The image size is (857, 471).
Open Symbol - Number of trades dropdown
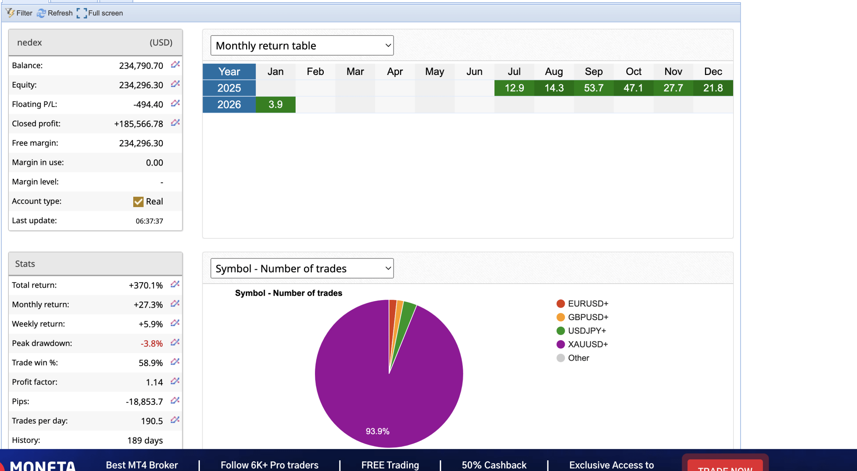point(302,269)
